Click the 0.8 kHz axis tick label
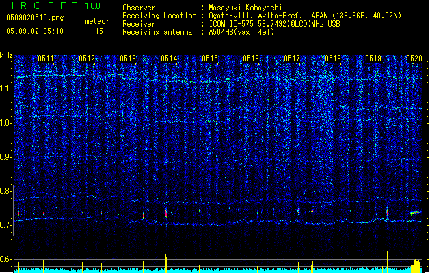Viewport: 430px width, 273px height. [x=6, y=191]
